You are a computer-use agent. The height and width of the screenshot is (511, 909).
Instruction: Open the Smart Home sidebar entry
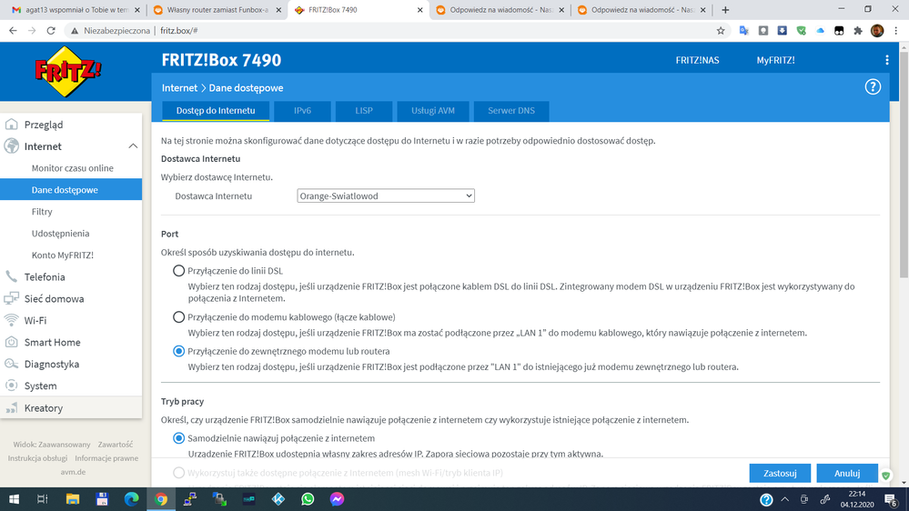pos(52,343)
